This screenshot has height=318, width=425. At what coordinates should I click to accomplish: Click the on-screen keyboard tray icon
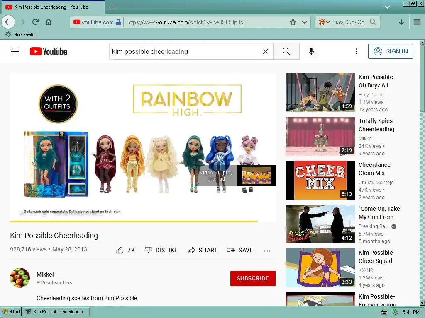pos(384,313)
